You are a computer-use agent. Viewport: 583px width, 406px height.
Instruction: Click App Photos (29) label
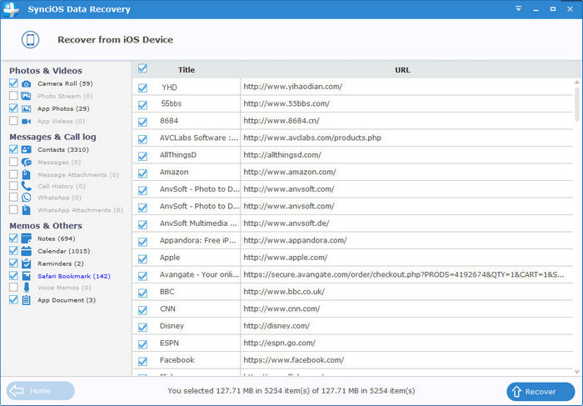[63, 108]
